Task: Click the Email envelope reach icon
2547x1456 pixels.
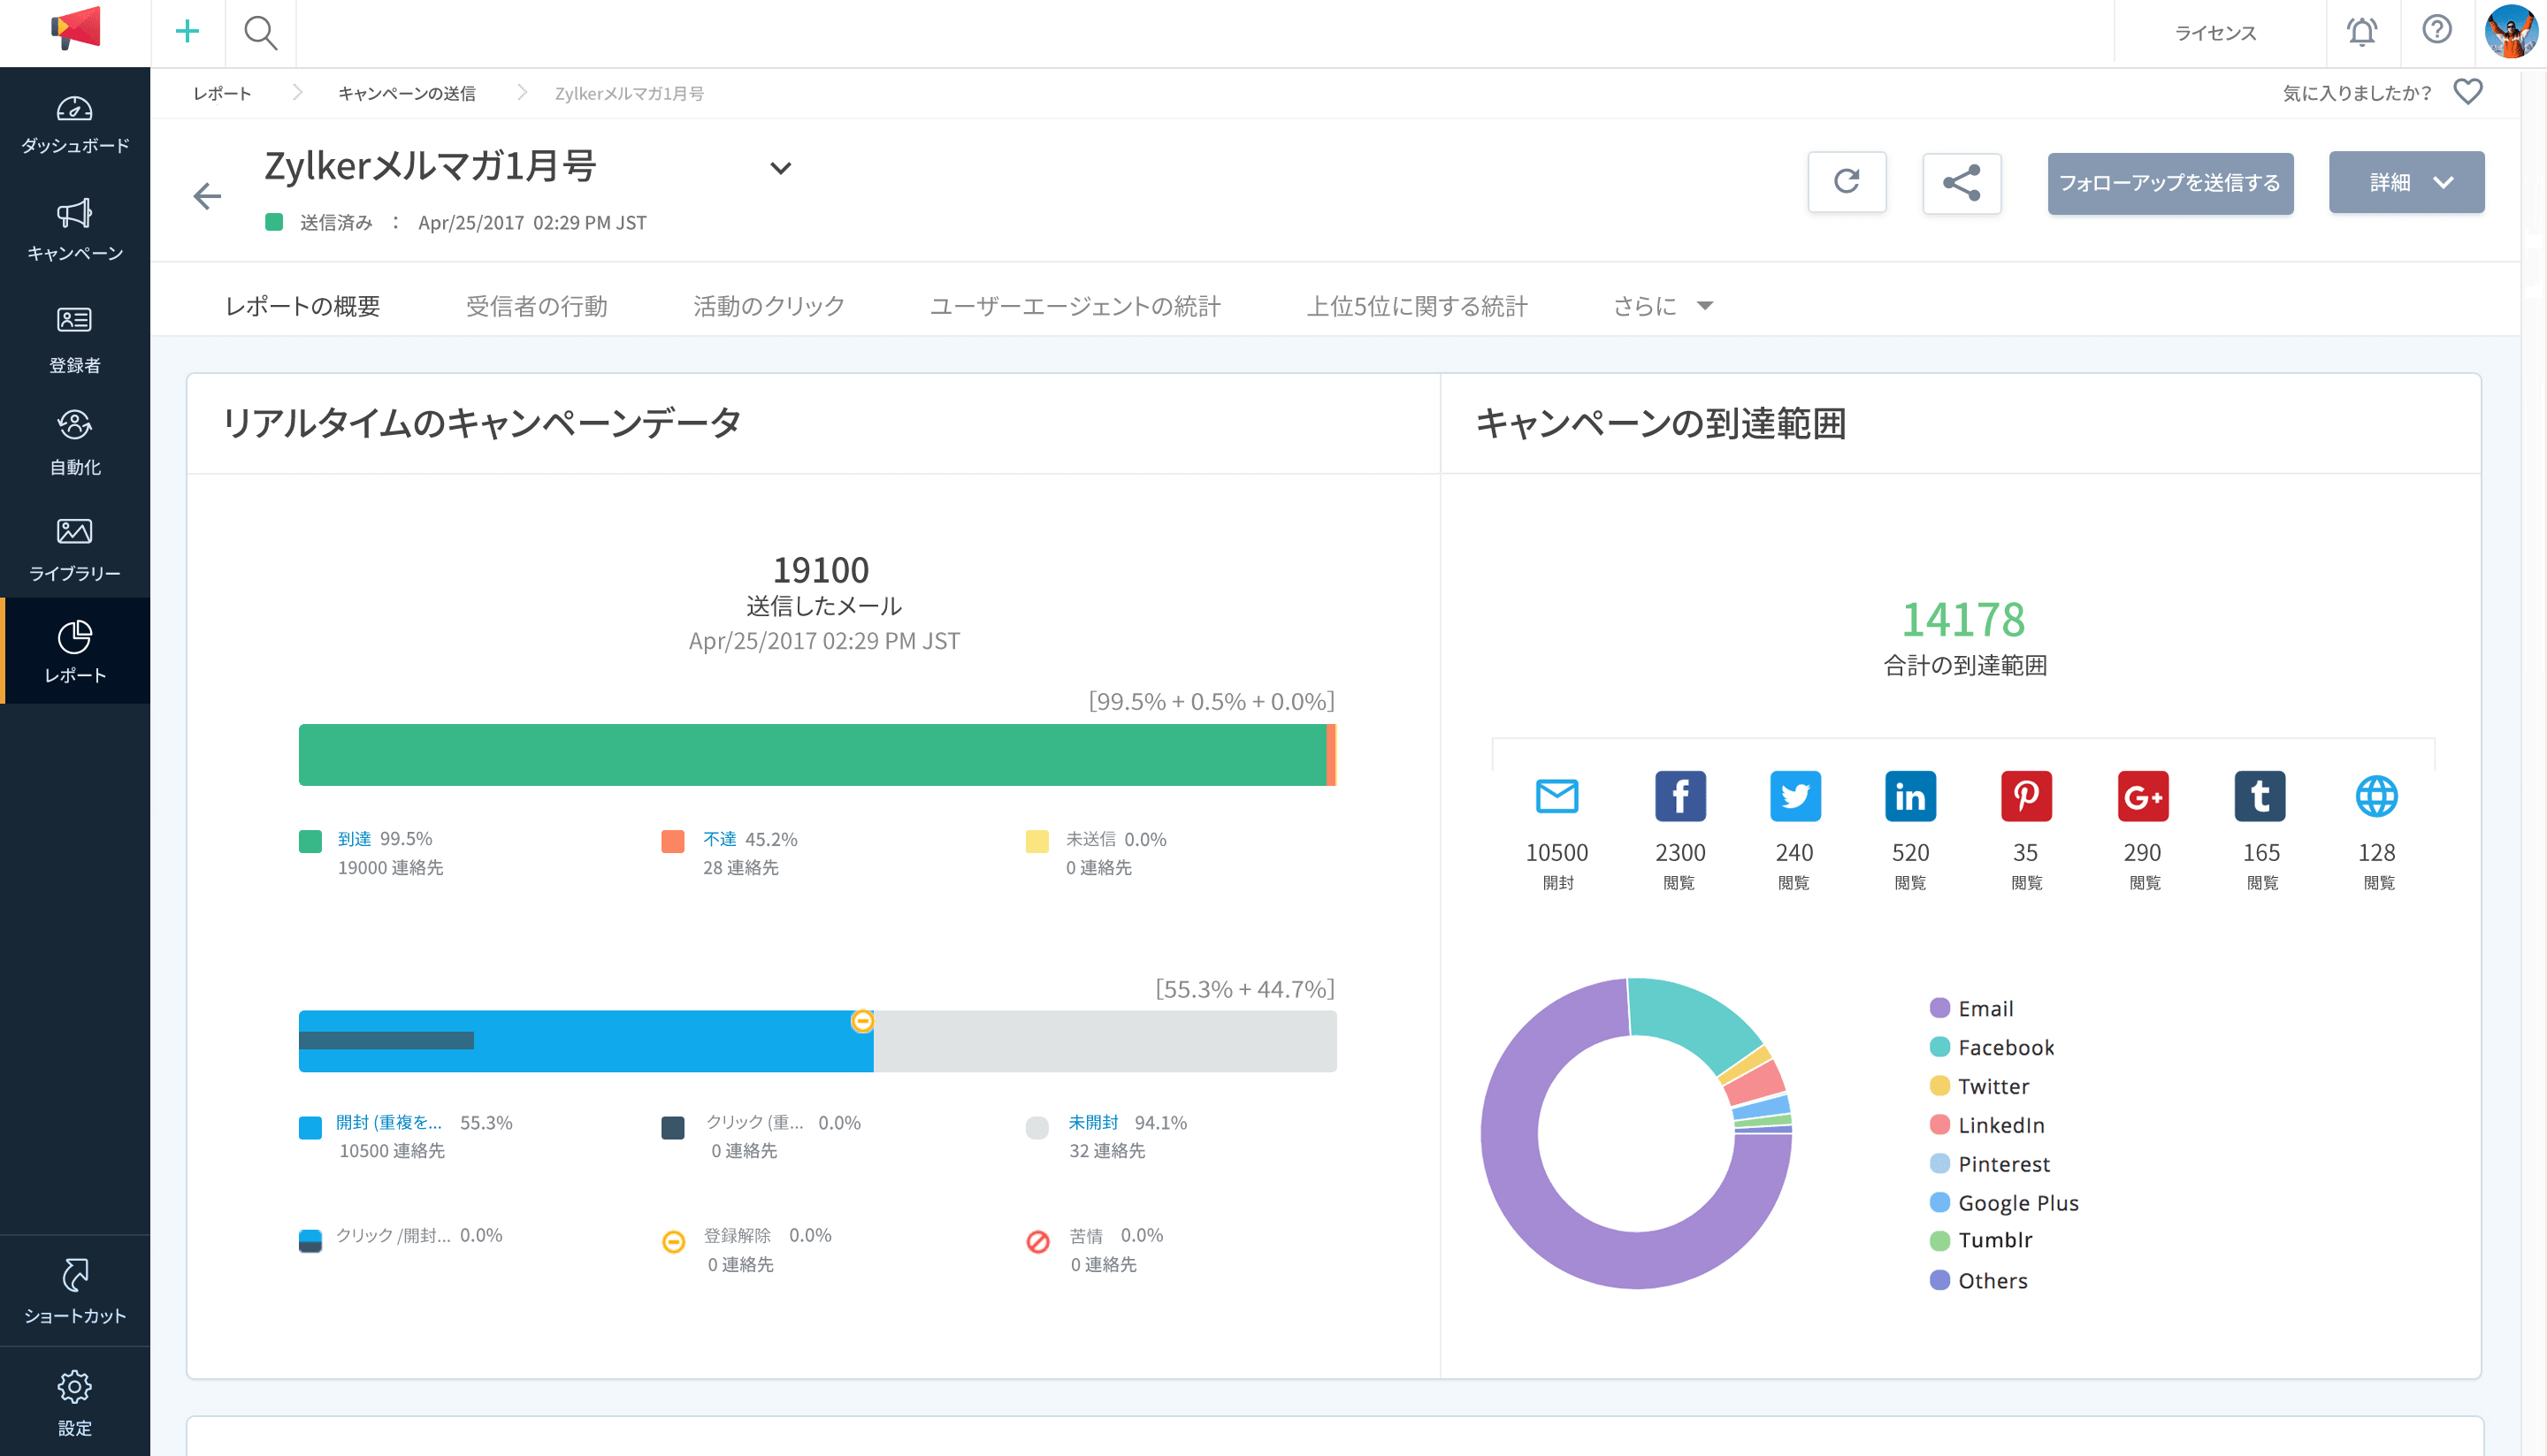Action: coord(1556,796)
